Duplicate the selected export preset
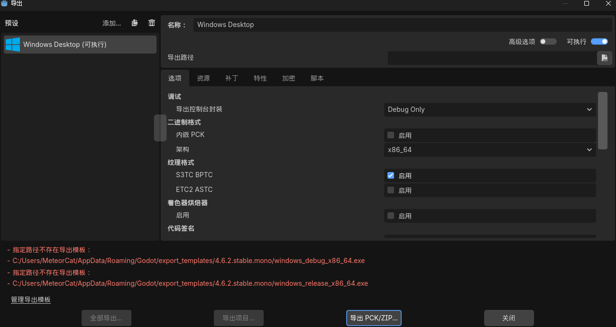 tap(135, 23)
